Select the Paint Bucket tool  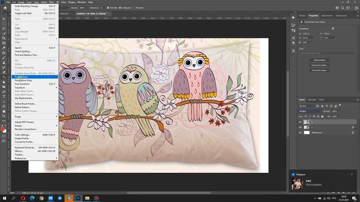pyautogui.click(x=4, y=77)
